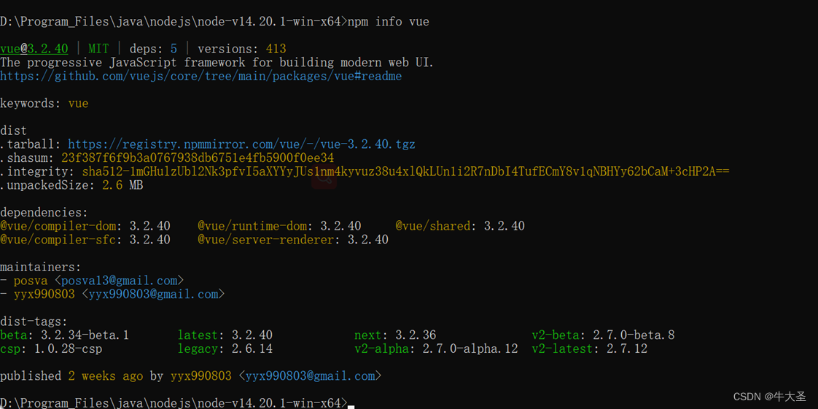
Task: Click the posva13@gmail.com email
Action: [x=119, y=281]
